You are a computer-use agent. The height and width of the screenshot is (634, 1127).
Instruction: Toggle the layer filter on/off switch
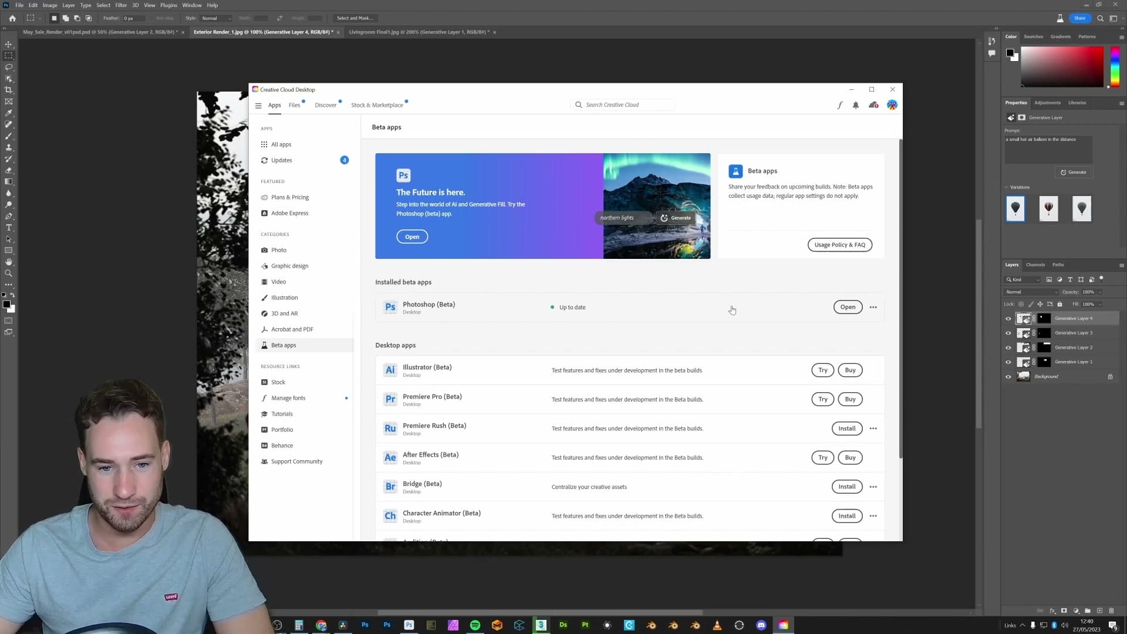1101,278
